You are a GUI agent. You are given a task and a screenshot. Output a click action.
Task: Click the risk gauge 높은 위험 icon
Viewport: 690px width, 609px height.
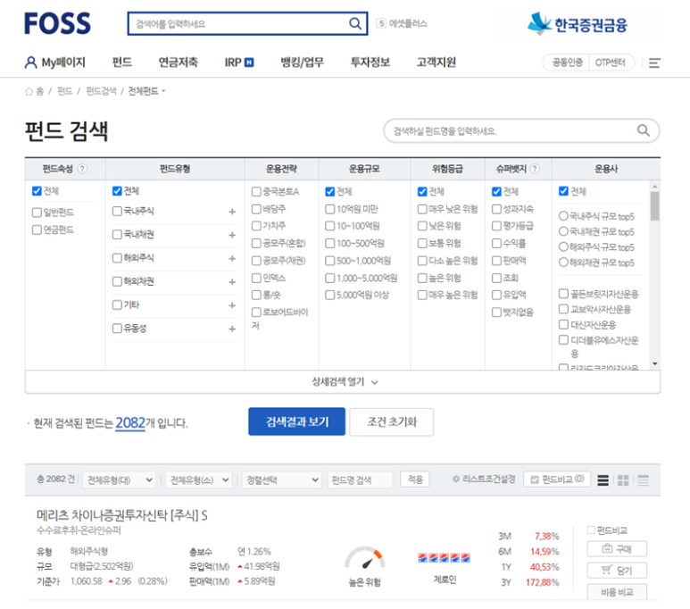(365, 558)
